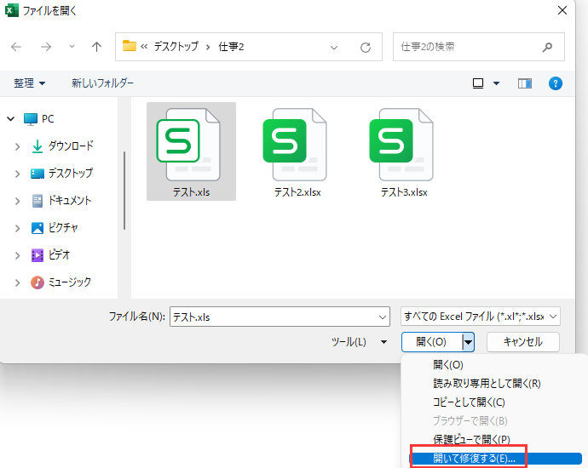Click 新しいフォルダー button
Image resolution: width=588 pixels, height=468 pixels.
click(x=102, y=83)
